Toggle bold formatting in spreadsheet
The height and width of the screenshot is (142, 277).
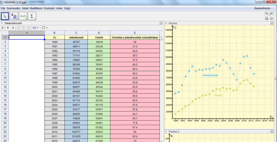[x=8, y=28]
